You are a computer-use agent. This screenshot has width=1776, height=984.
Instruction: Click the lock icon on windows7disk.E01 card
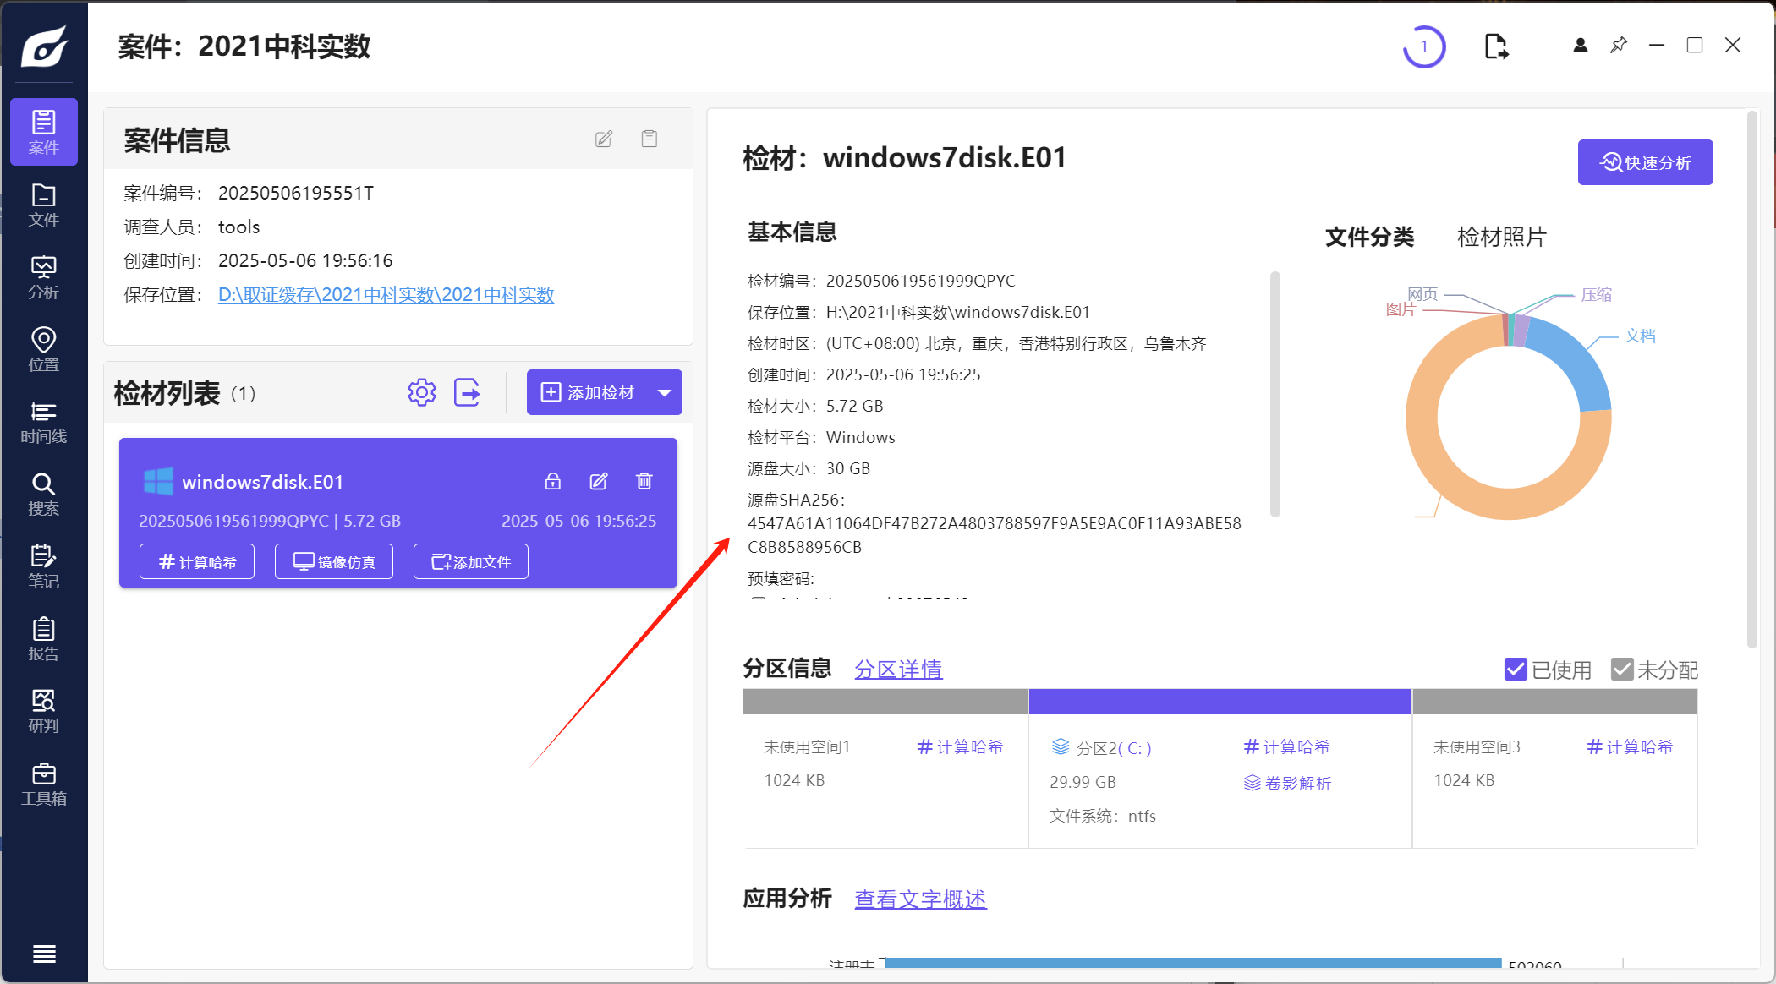click(x=553, y=481)
